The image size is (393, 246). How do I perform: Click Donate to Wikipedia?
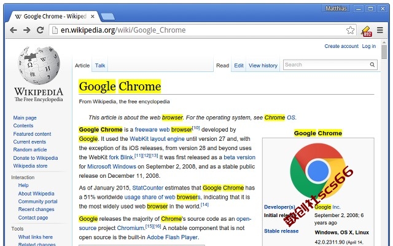(36, 158)
